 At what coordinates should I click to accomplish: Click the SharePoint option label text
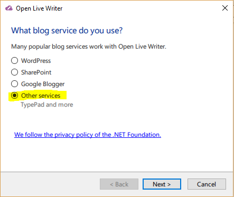36,72
